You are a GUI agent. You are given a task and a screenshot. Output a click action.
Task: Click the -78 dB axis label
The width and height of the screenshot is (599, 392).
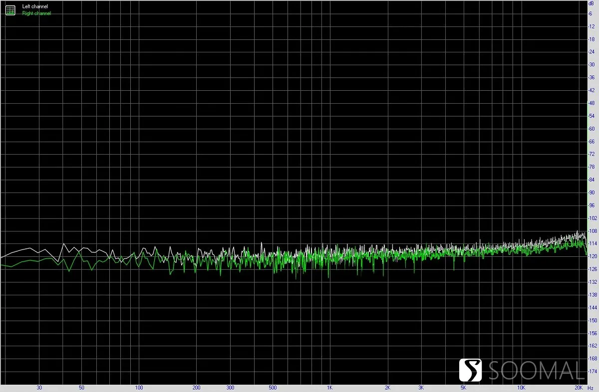591,167
